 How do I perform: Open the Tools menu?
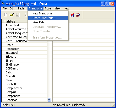point(48,8)
